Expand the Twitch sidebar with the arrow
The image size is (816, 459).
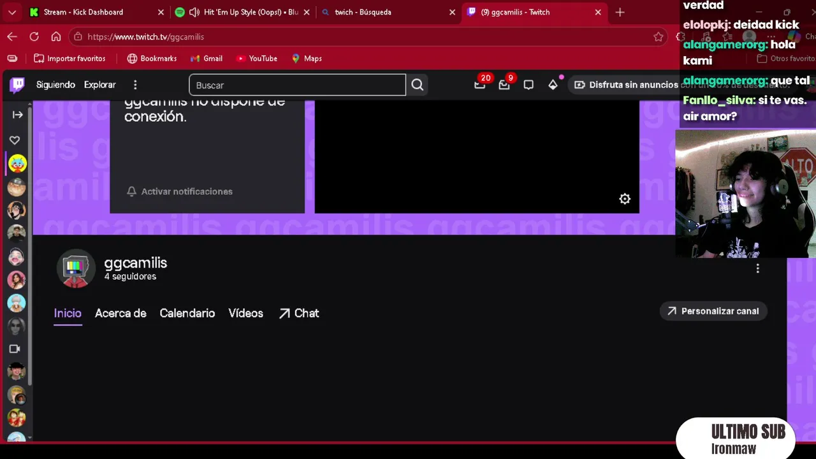pyautogui.click(x=17, y=115)
